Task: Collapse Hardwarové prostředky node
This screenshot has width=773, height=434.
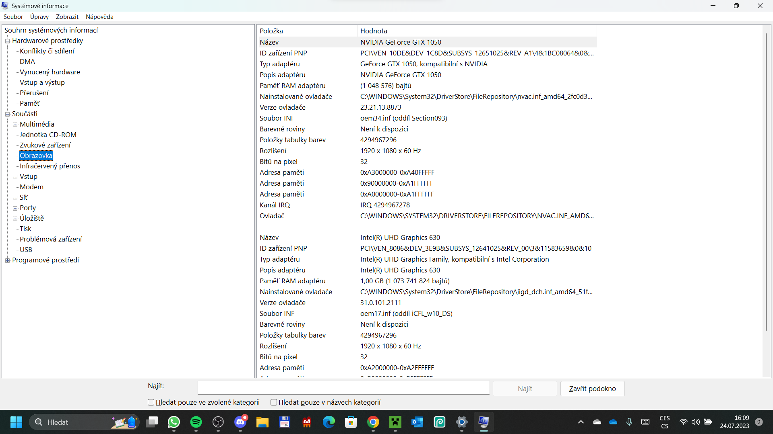Action: coord(7,41)
